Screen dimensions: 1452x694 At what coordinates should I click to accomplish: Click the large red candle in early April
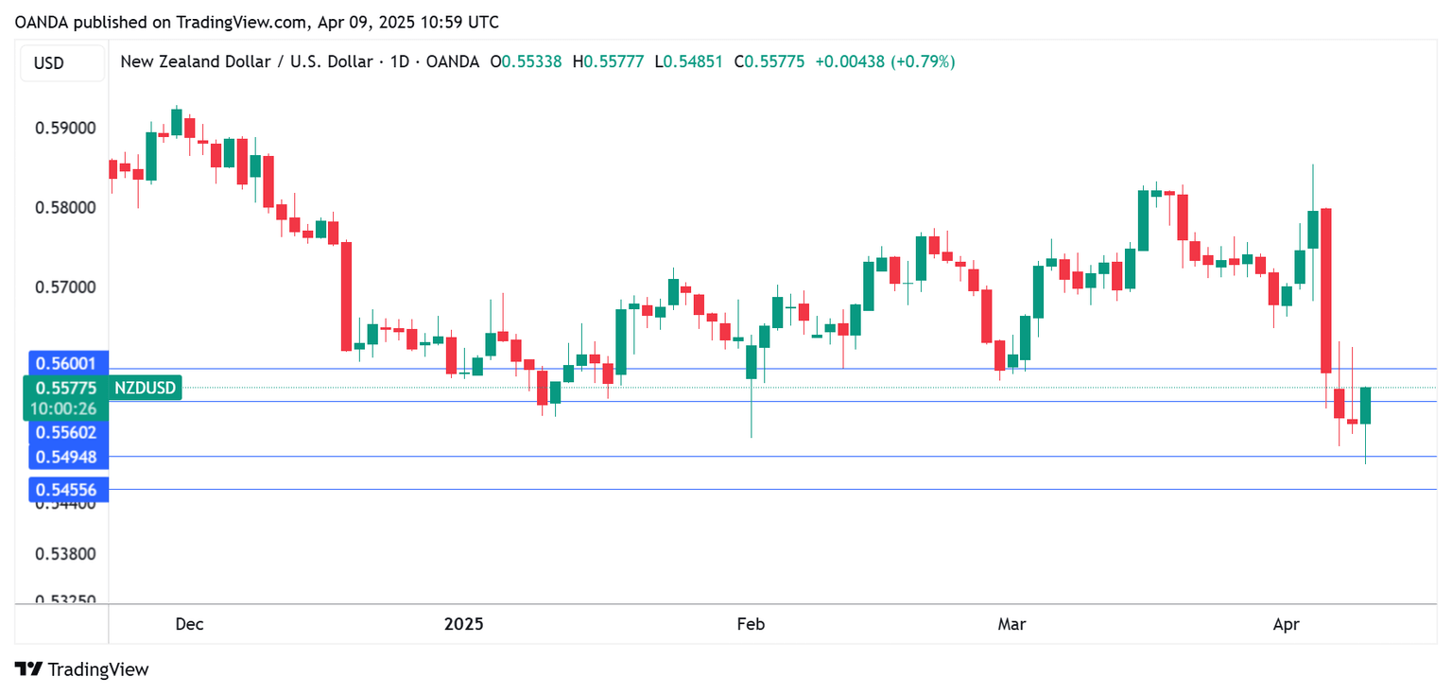click(1325, 290)
